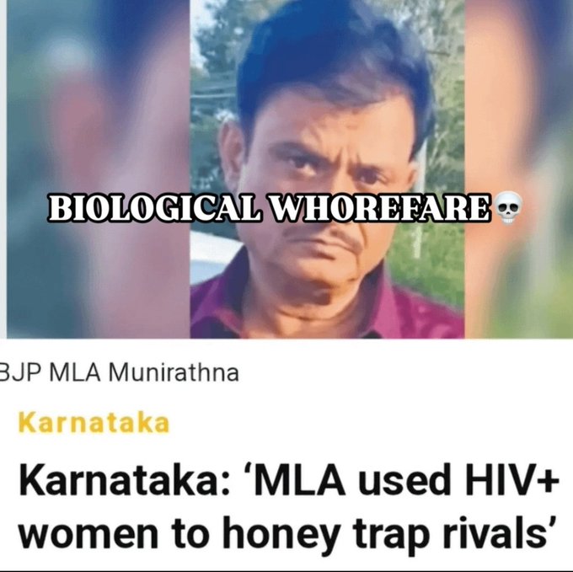The width and height of the screenshot is (573, 572).
Task: Click 'honey trap rivals' in headline's second line
Action: [x=389, y=532]
